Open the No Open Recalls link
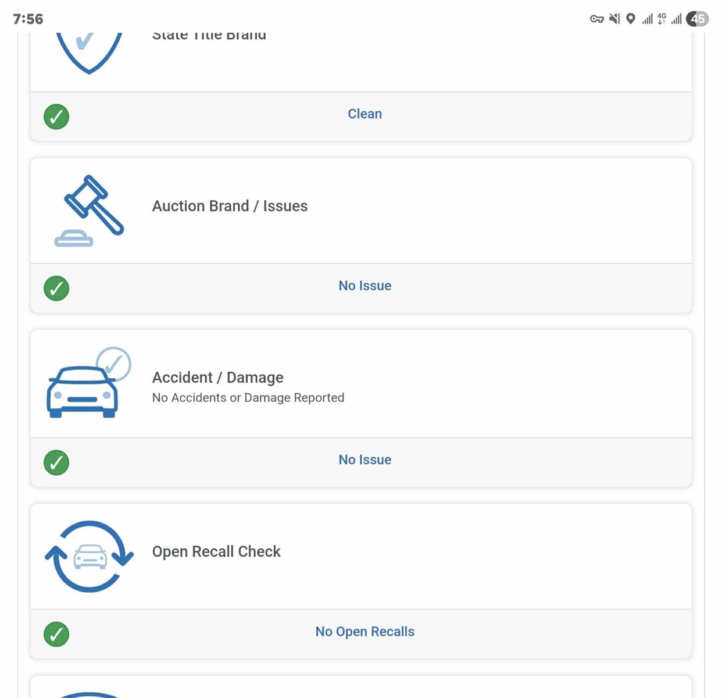Screen dimensions: 722x698 (x=364, y=632)
